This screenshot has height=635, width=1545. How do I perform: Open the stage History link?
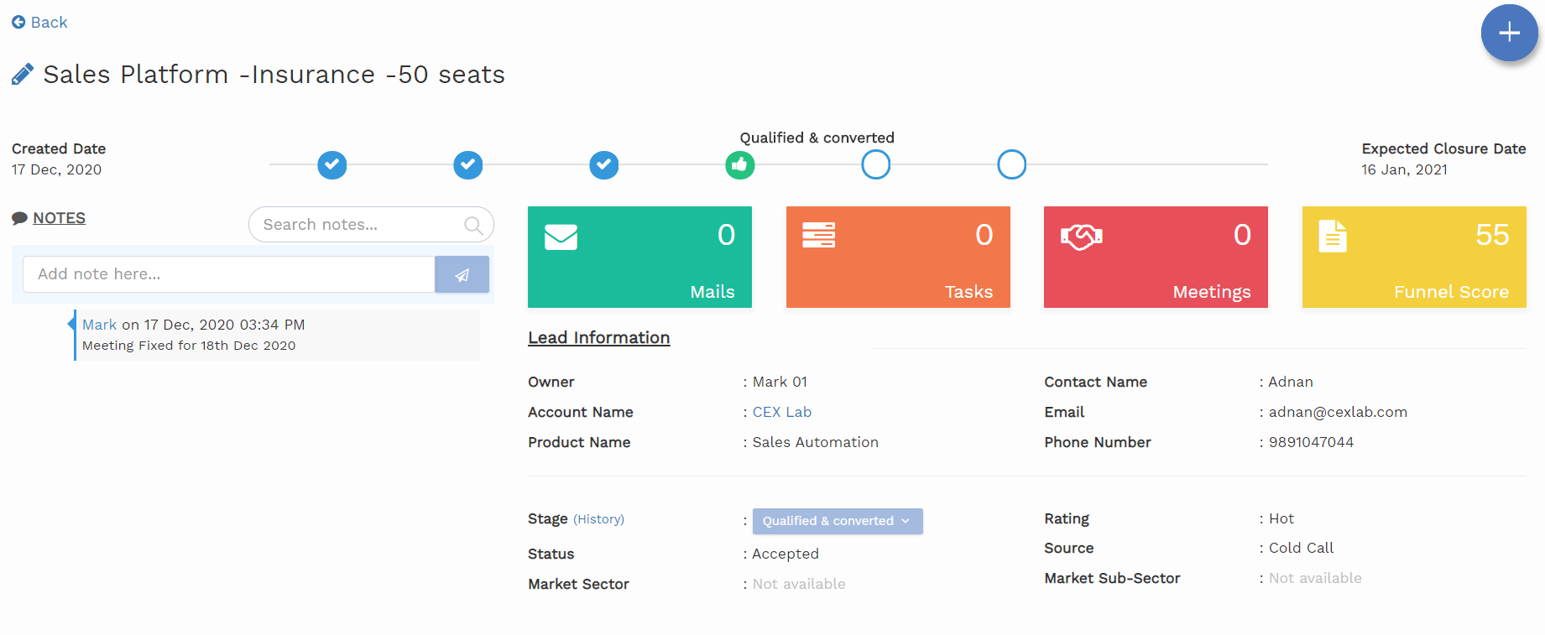[598, 519]
